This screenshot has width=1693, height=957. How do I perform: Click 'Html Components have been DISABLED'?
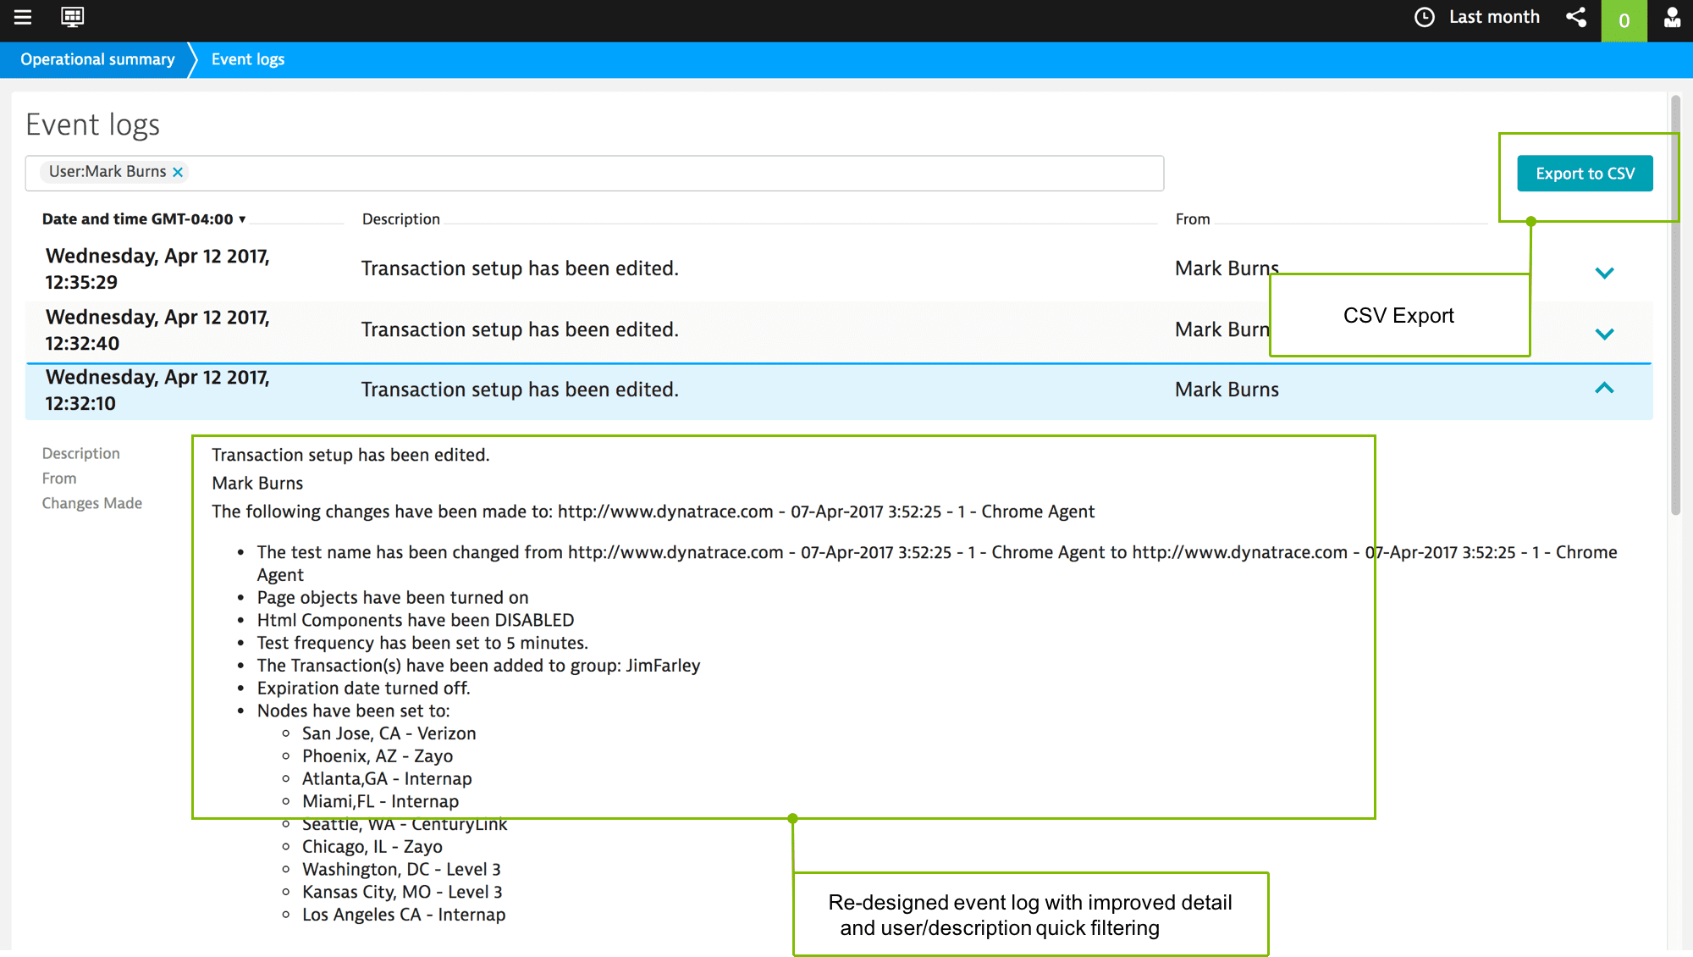416,620
